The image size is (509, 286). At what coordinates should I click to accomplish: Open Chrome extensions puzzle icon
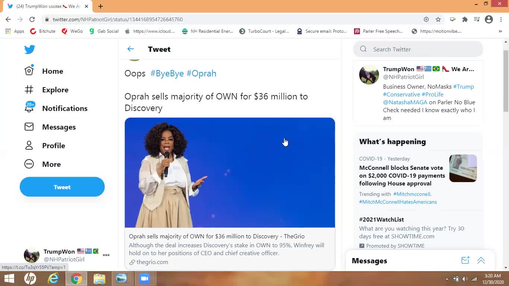coord(465,19)
